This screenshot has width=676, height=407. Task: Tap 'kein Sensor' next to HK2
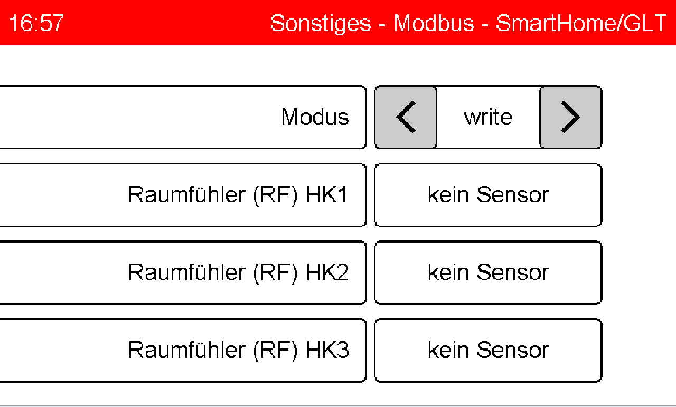[488, 273]
